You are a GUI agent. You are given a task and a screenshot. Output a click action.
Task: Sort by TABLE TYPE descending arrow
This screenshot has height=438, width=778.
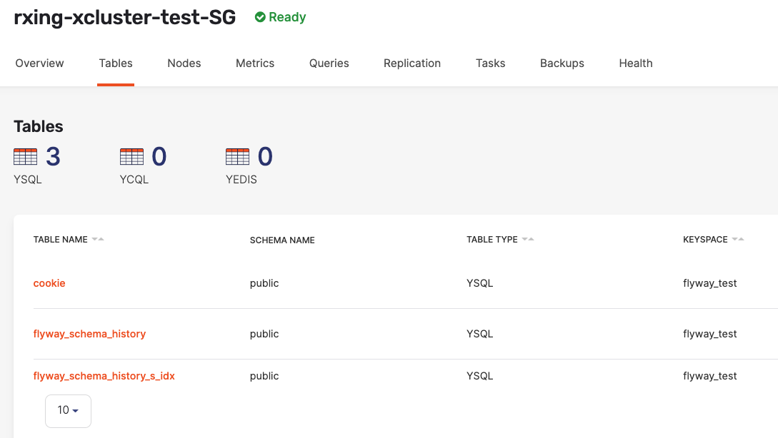coord(524,238)
